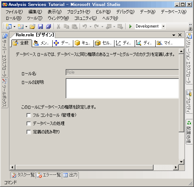
Task: Enable フル コントロール (管理者) checkbox
Action: pos(29,115)
